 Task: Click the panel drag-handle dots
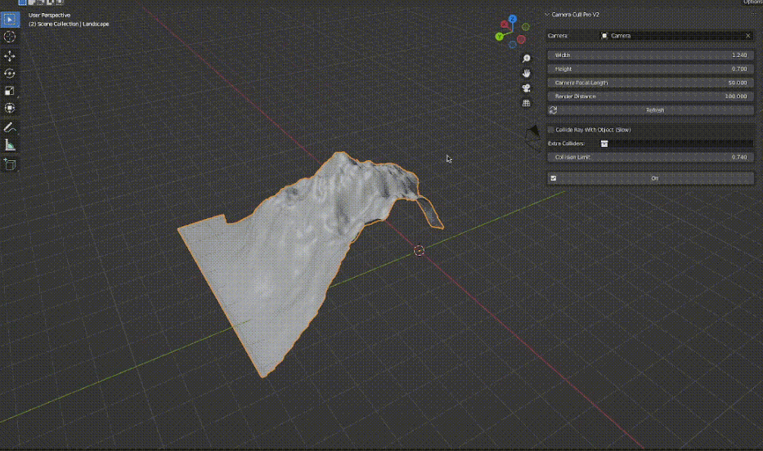(x=755, y=15)
